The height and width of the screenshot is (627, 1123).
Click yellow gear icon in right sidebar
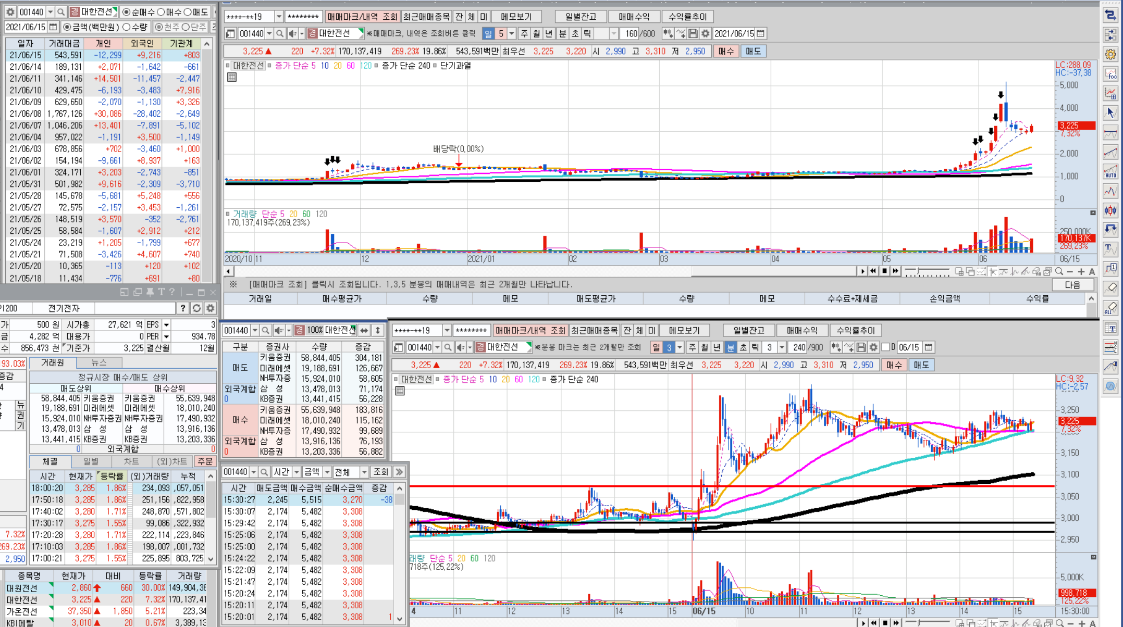coord(1110,54)
